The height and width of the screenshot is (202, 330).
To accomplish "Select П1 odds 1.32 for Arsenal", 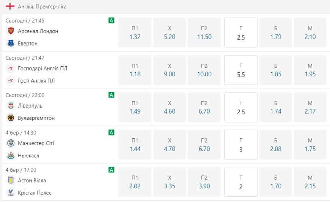I will pos(135,33).
